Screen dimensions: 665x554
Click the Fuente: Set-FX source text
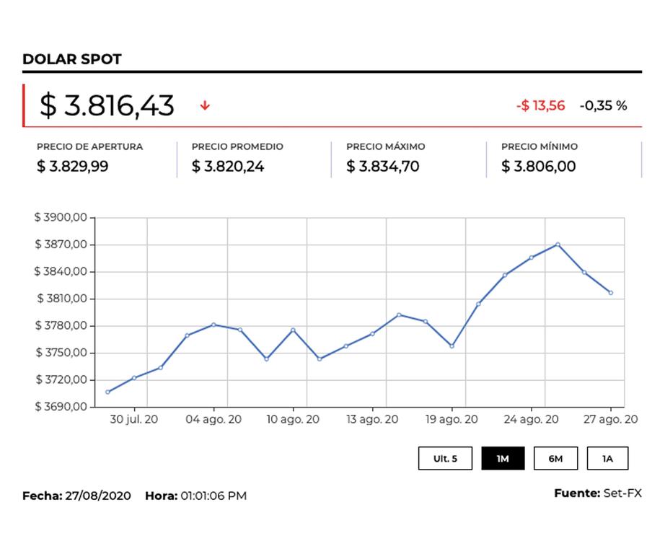pos(597,493)
